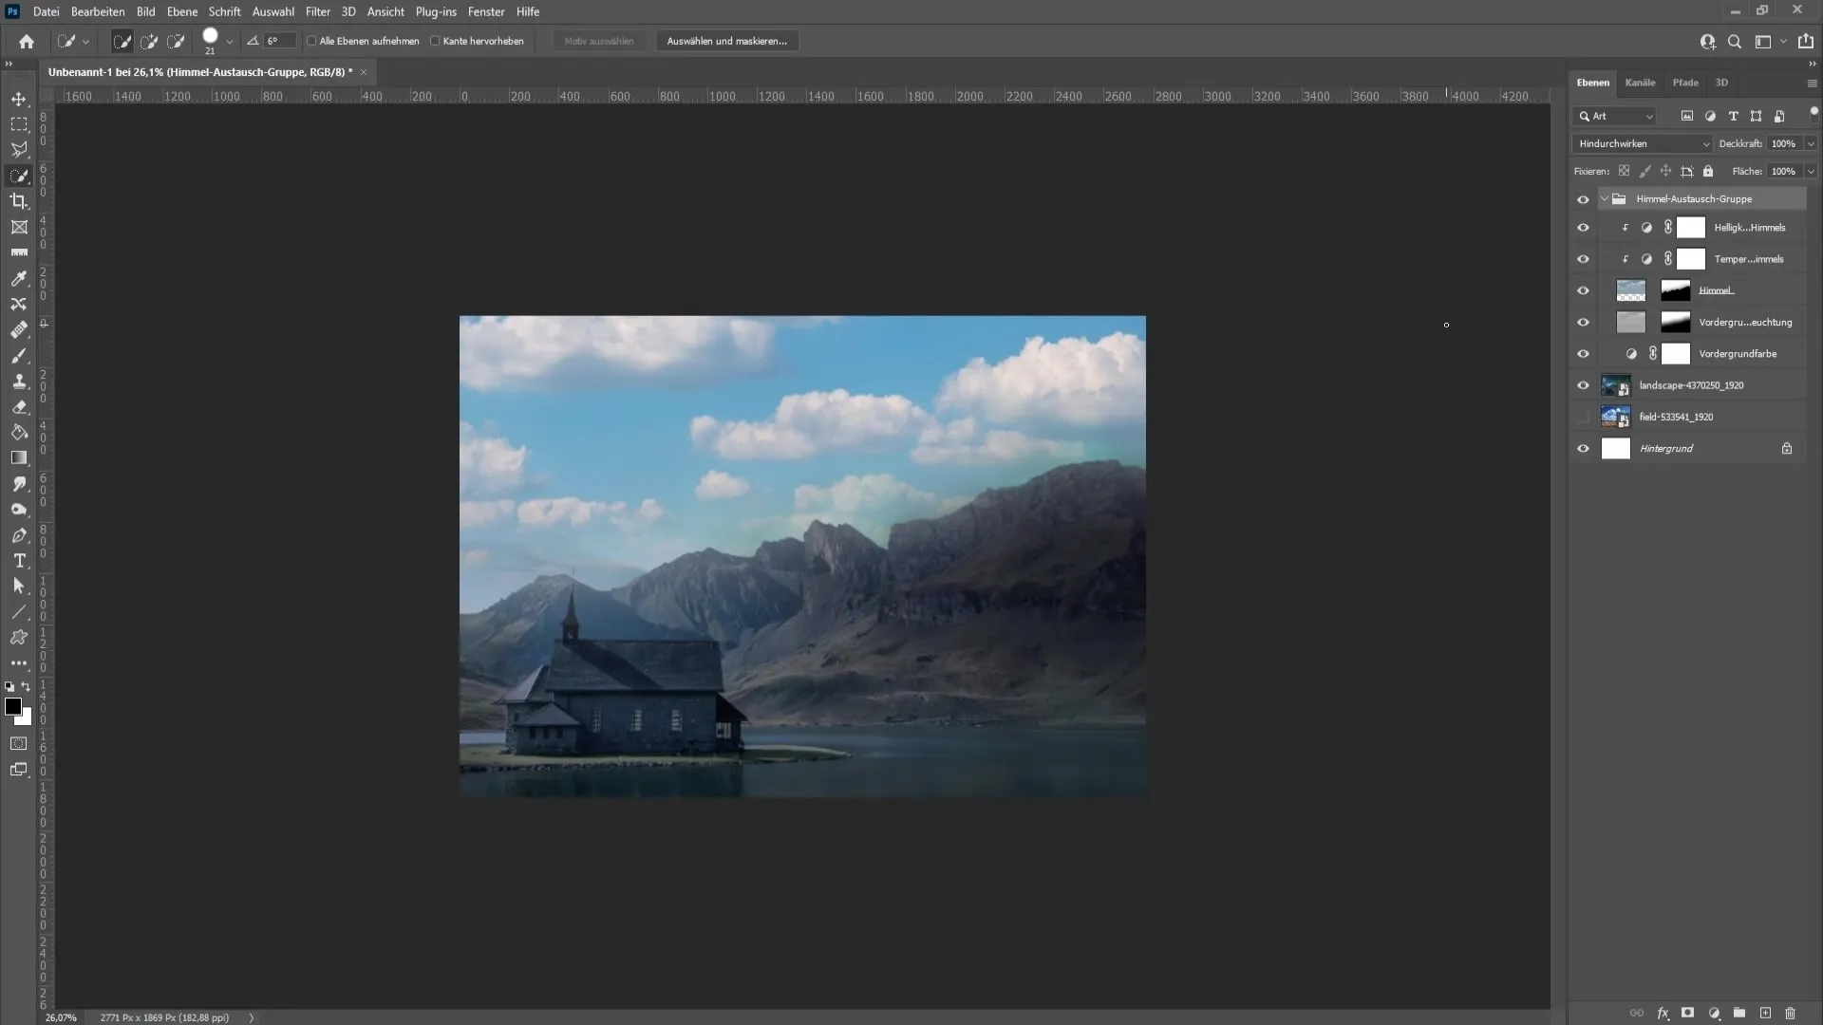Swap foreground and background colors

pos(27,686)
